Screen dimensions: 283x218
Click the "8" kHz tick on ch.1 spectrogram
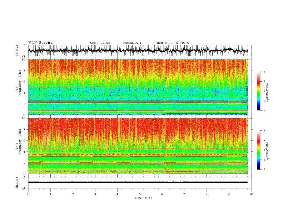(25, 71)
